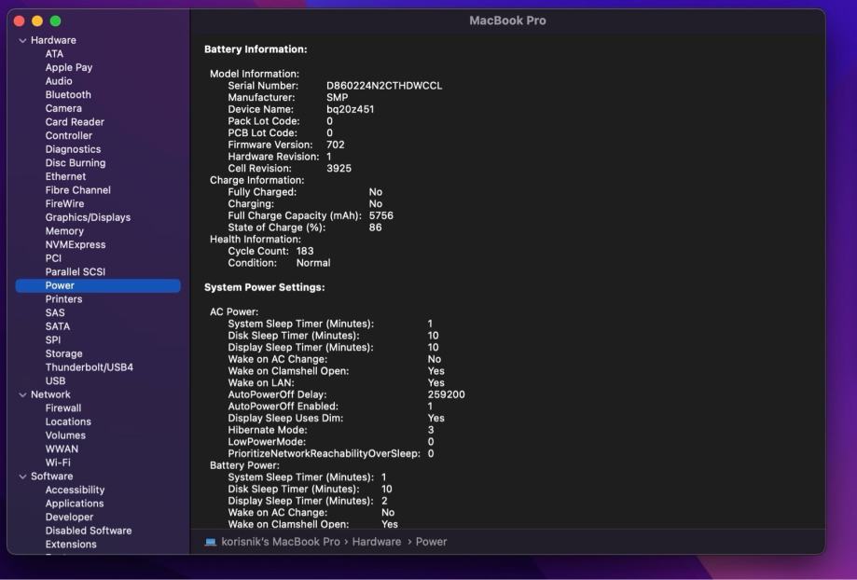857x580 pixels.
Task: Click the yellow minimize window button
Action: [37, 21]
